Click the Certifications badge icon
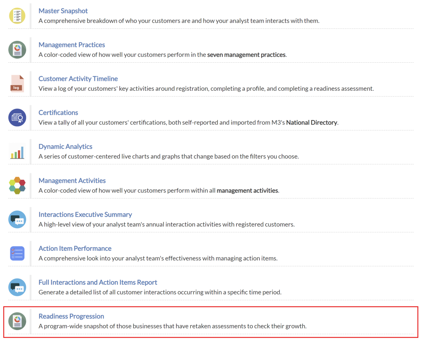This screenshot has height=340, width=423. pos(17,118)
